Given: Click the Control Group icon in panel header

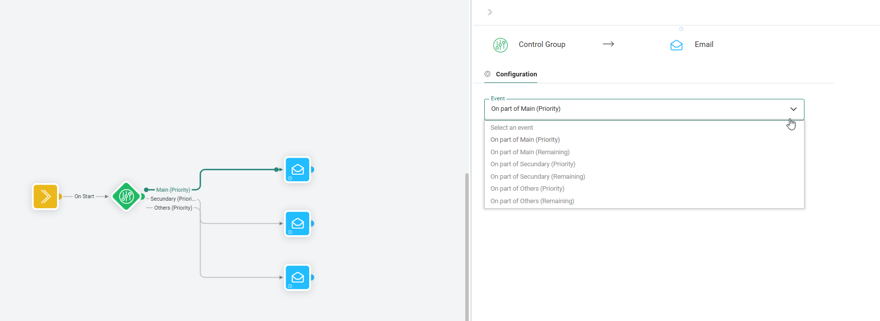Looking at the screenshot, I should pyautogui.click(x=500, y=45).
